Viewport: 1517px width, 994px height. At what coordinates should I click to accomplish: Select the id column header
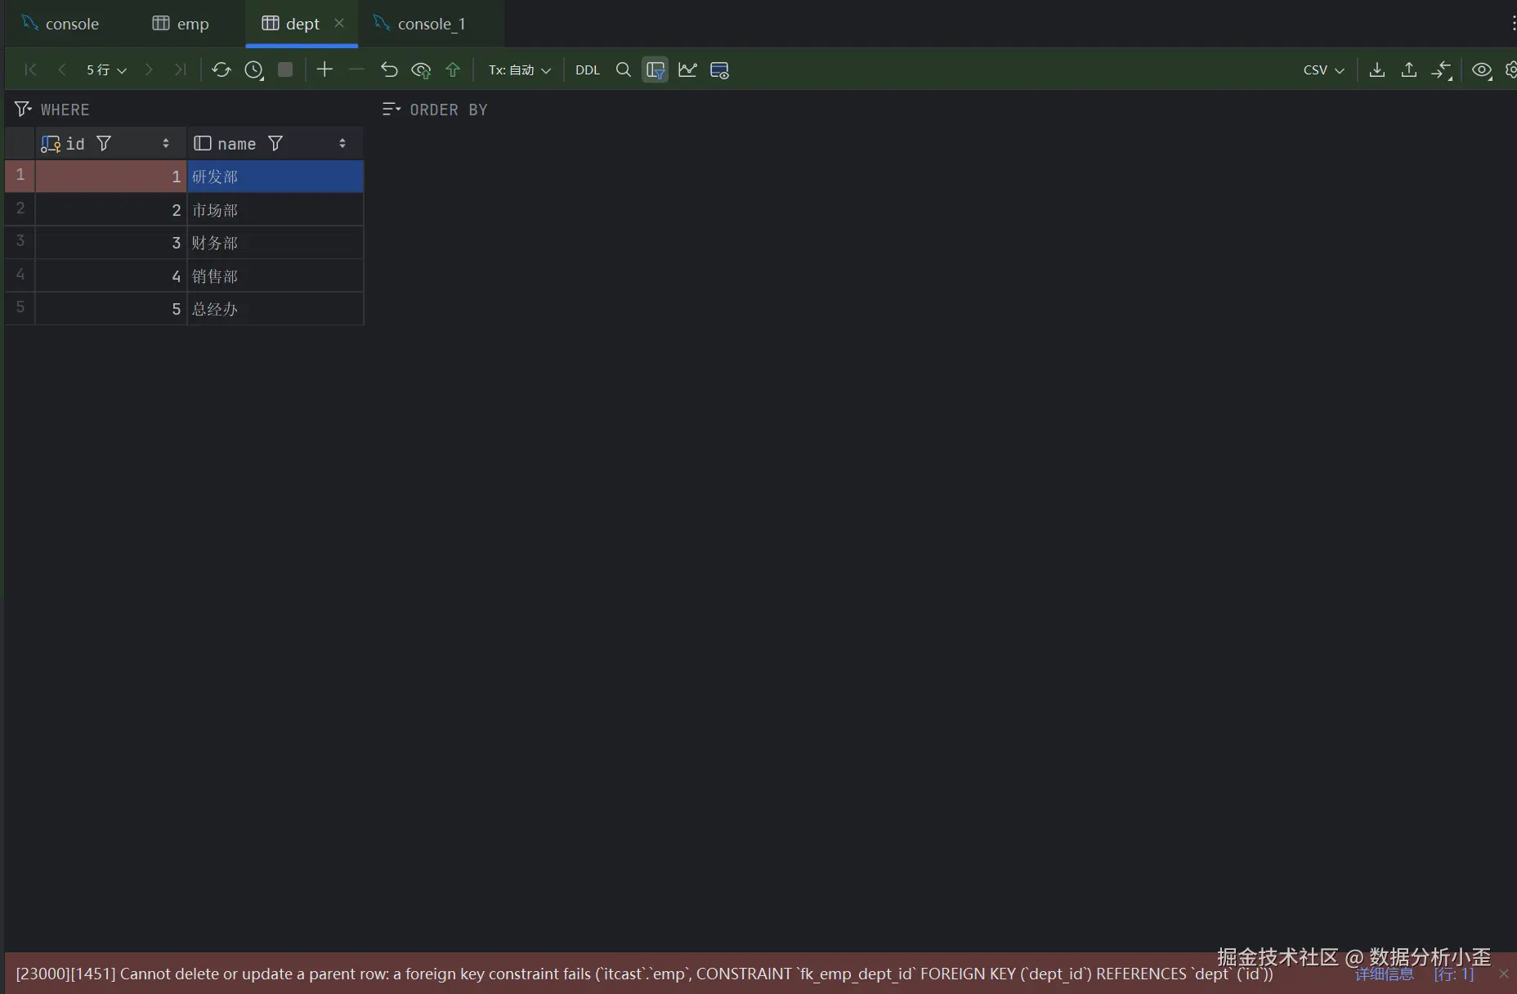point(111,144)
